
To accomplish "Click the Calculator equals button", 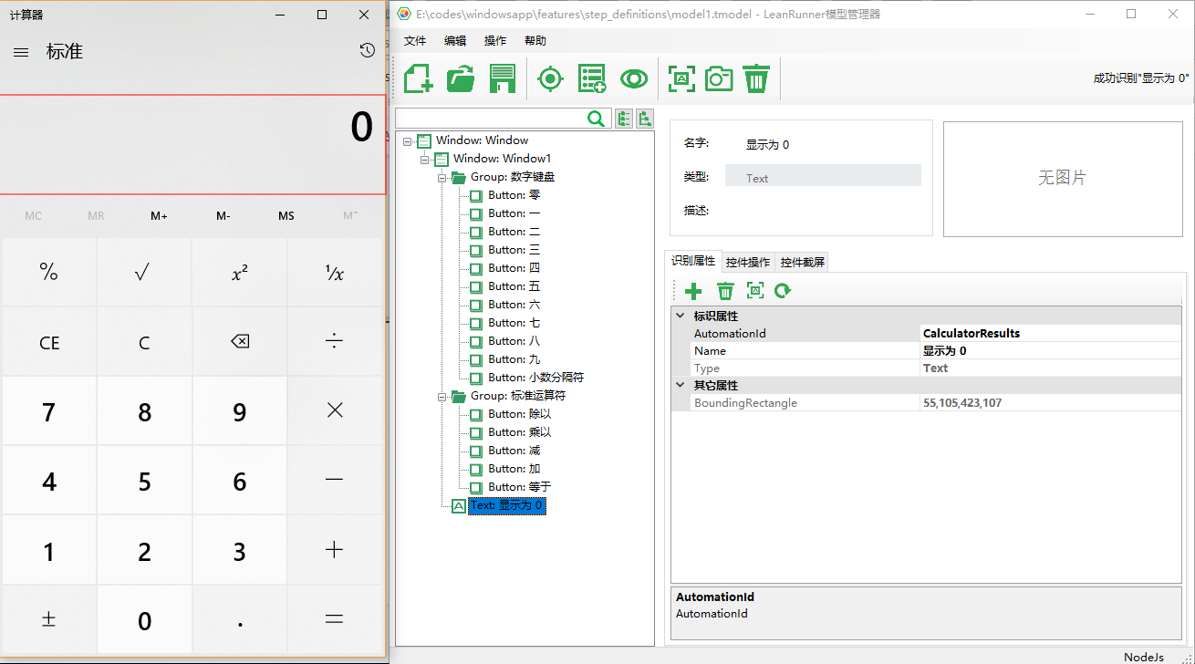I will 335,620.
